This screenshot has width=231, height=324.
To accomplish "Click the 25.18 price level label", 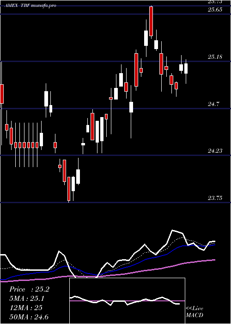I will point(215,57).
